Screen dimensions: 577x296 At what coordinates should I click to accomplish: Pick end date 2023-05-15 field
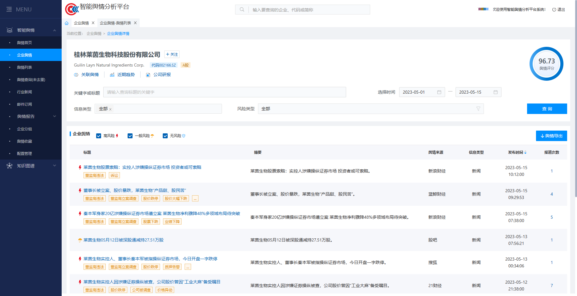pyautogui.click(x=478, y=92)
